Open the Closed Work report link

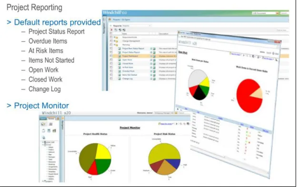pos(128,64)
